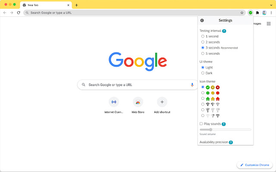Reload the page
The image size is (276, 172).
(x=19, y=12)
